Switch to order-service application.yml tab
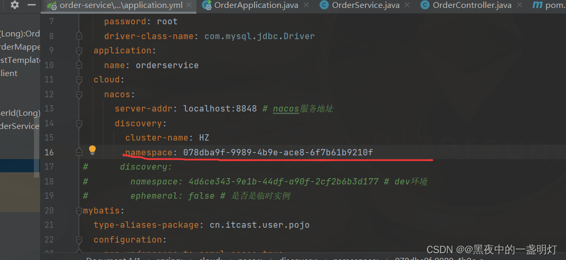Screen dimensions: 566x260 click(119, 5)
